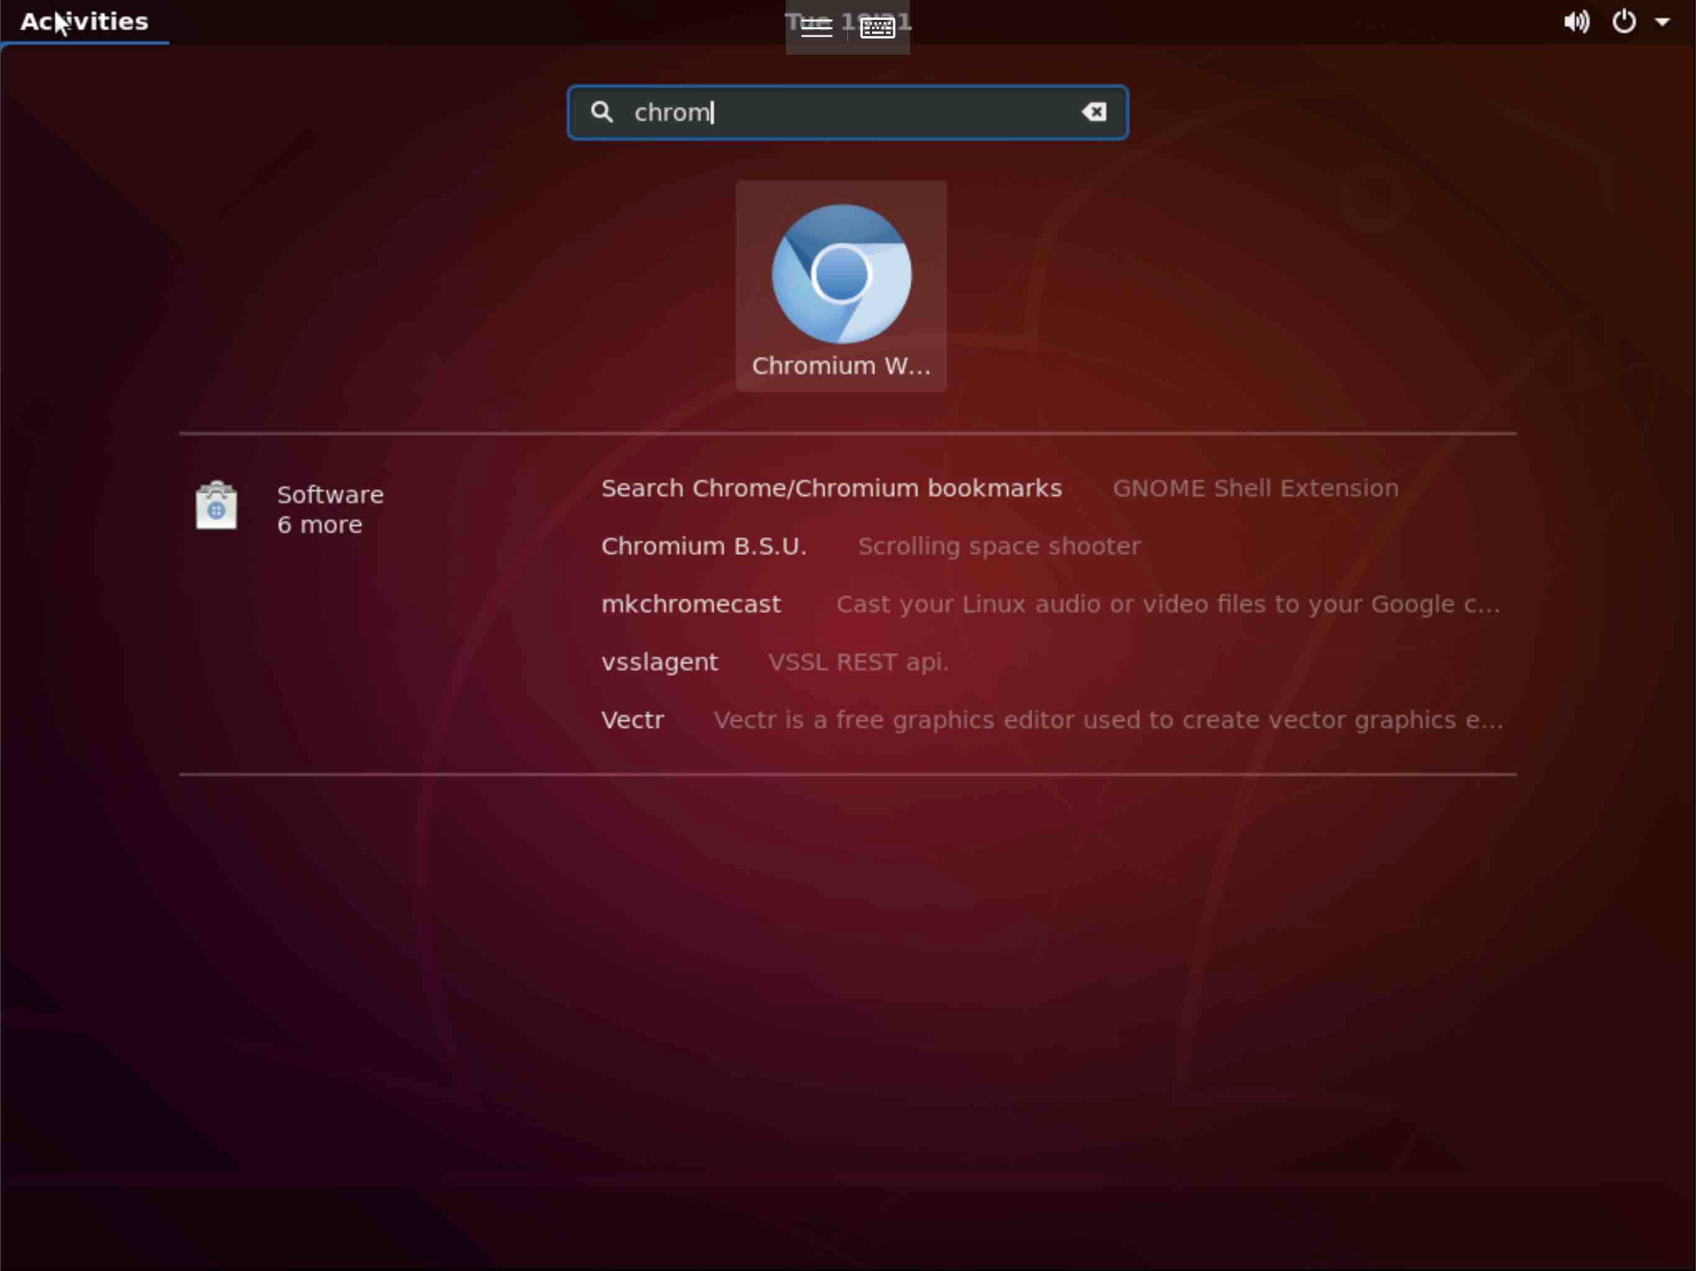This screenshot has width=1696, height=1271.
Task: Focus the search field containing chrom
Action: tap(847, 112)
